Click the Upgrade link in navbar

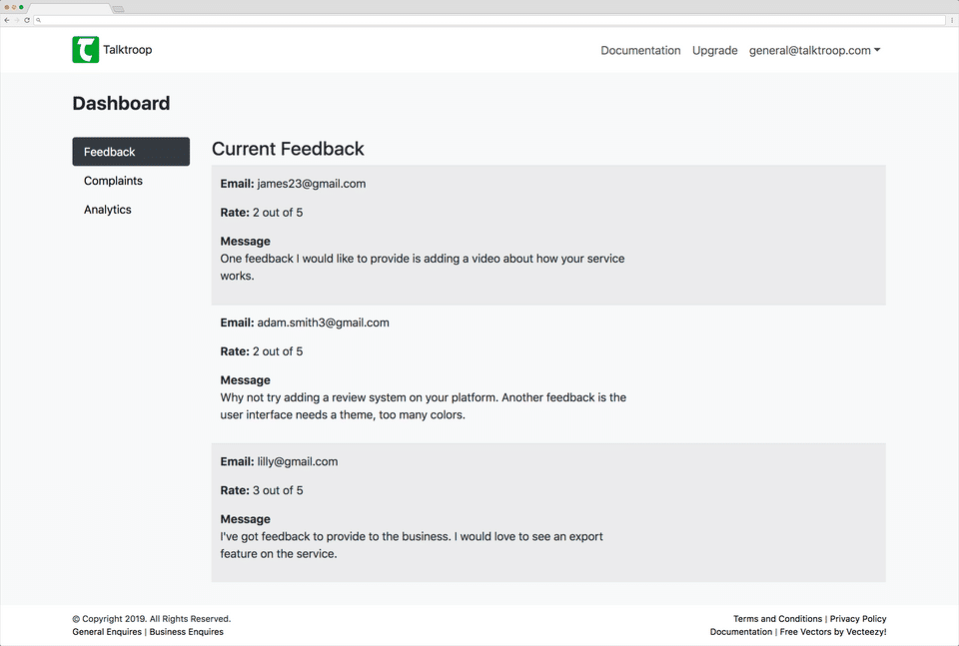point(715,51)
